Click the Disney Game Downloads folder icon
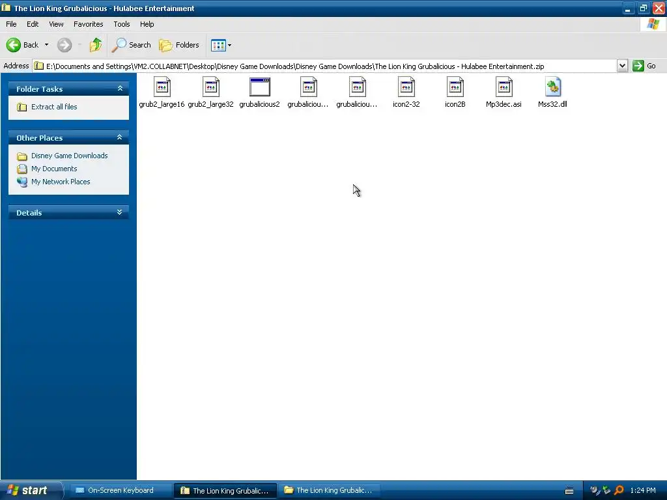667x500 pixels. click(21, 156)
